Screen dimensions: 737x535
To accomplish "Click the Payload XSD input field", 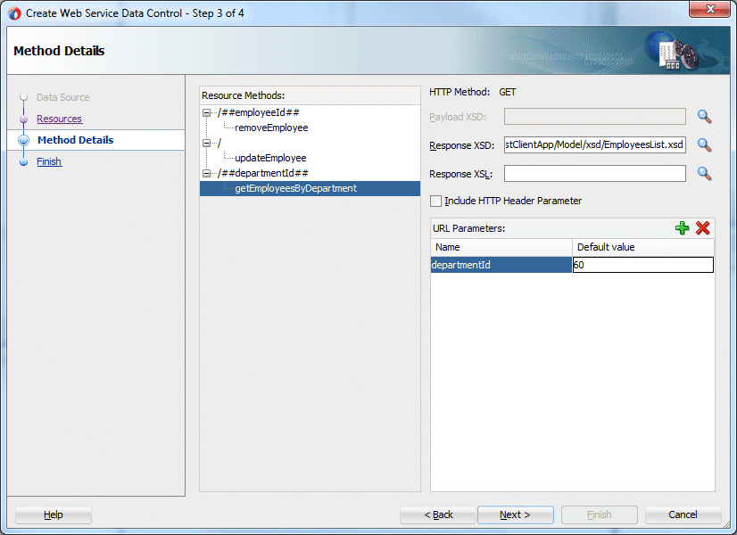I will pos(594,117).
